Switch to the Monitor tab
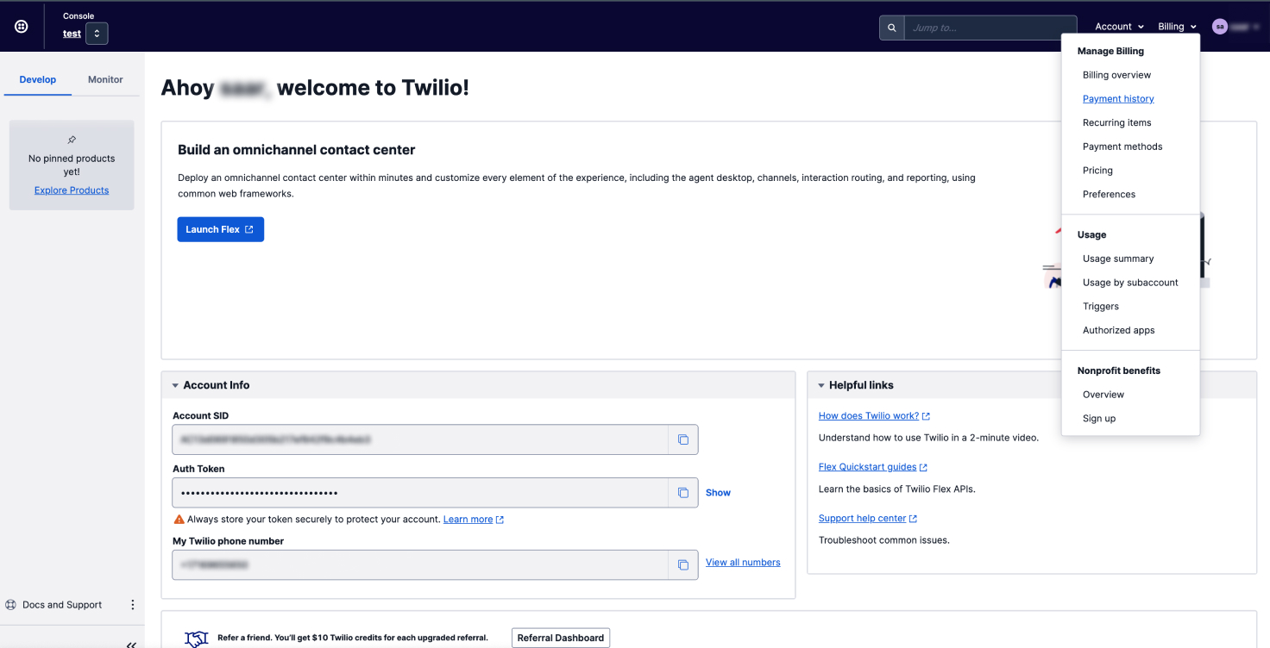The height and width of the screenshot is (648, 1270). click(105, 79)
